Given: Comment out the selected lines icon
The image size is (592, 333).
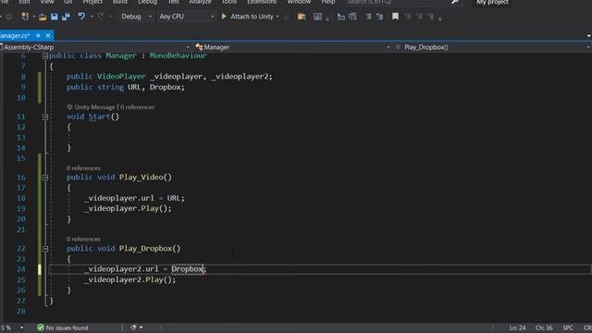Looking at the screenshot, I should coord(368,17).
